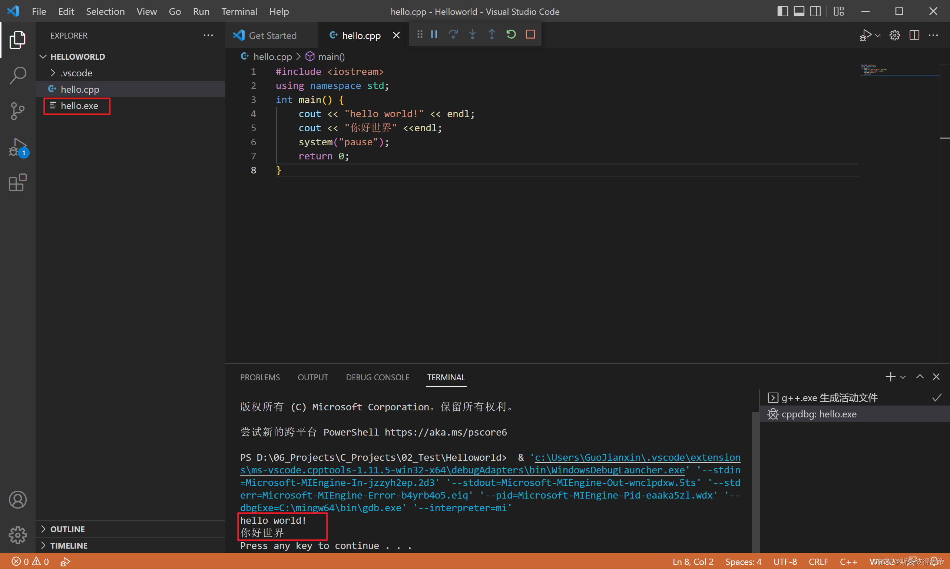Select the TERMINAL panel tab
Screen dimensions: 950x569
446,377
